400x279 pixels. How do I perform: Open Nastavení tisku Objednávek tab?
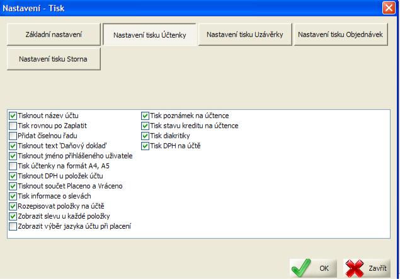point(341,35)
